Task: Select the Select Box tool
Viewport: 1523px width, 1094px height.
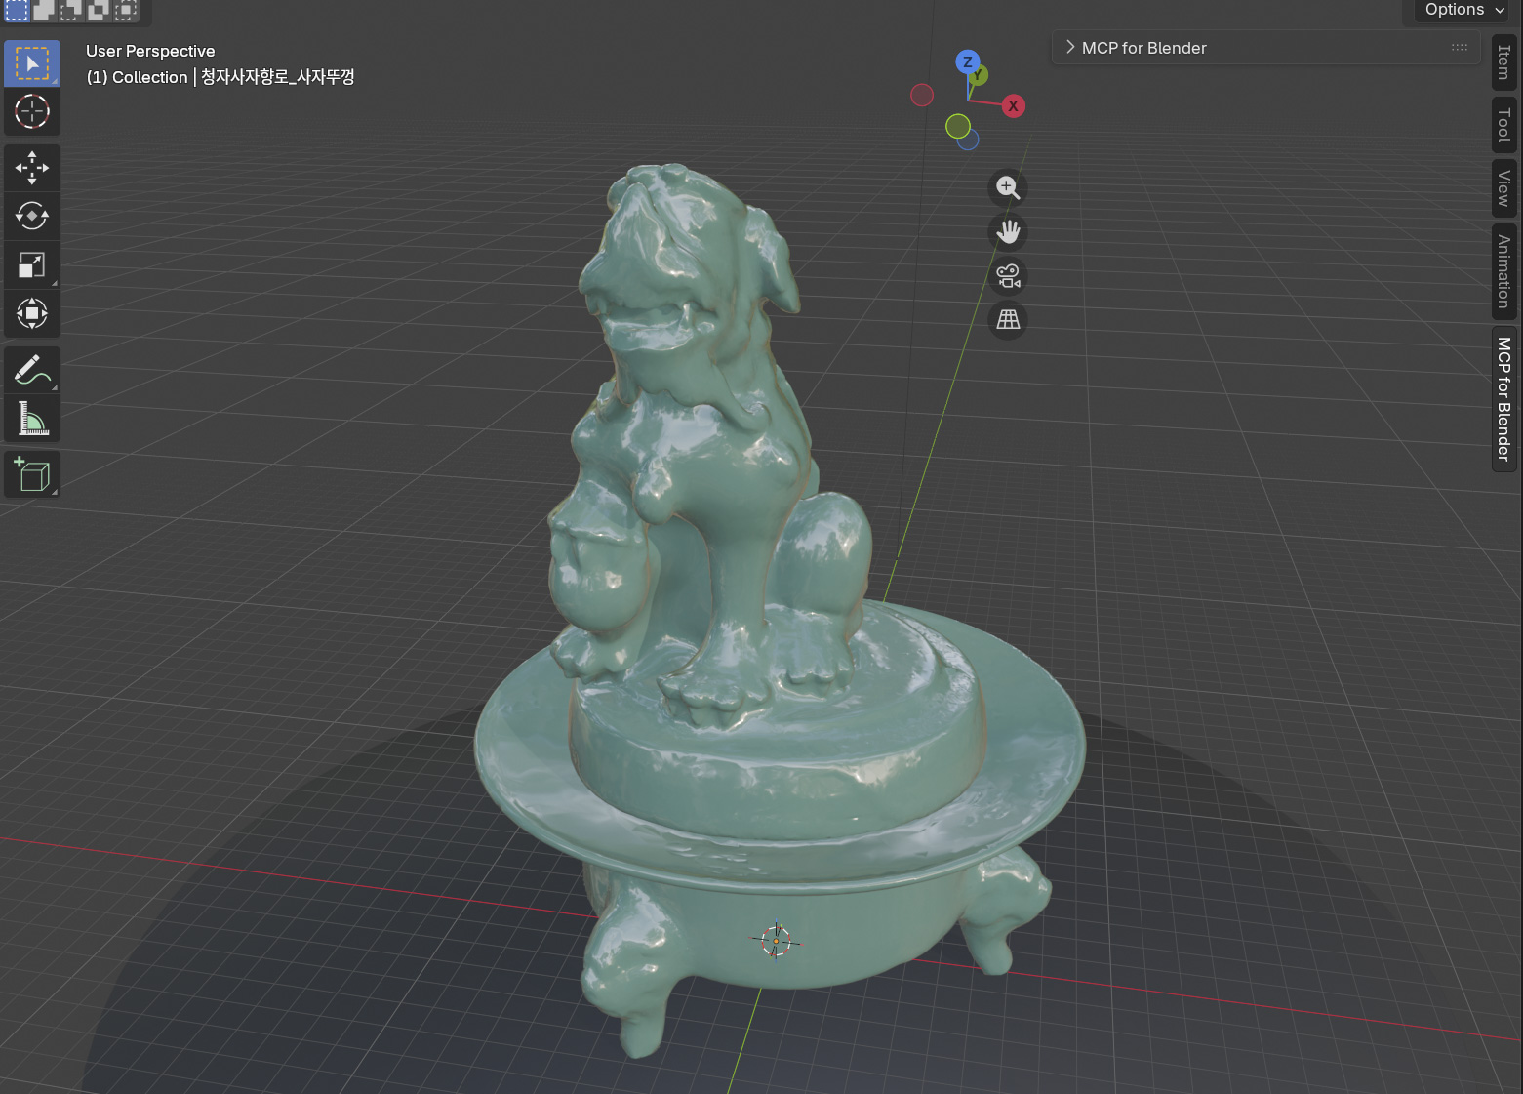Action: click(32, 63)
